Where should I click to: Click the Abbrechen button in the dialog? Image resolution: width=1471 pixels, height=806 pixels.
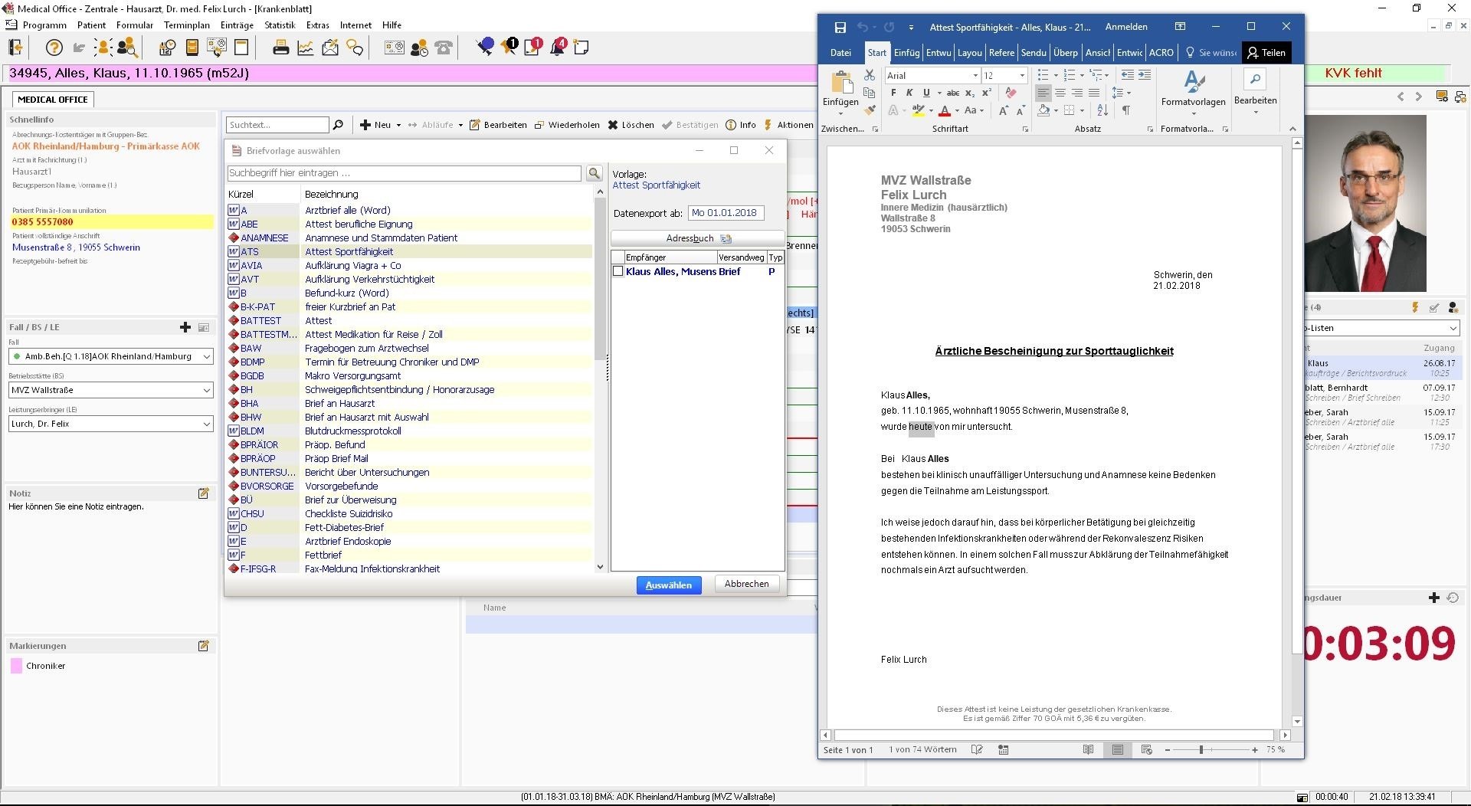(746, 584)
